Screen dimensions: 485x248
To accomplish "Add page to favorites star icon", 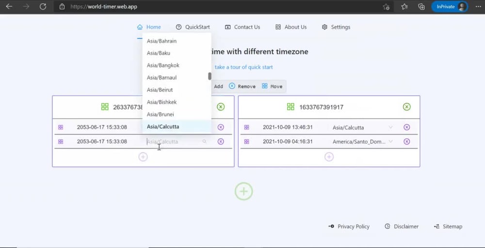I will pos(386,7).
